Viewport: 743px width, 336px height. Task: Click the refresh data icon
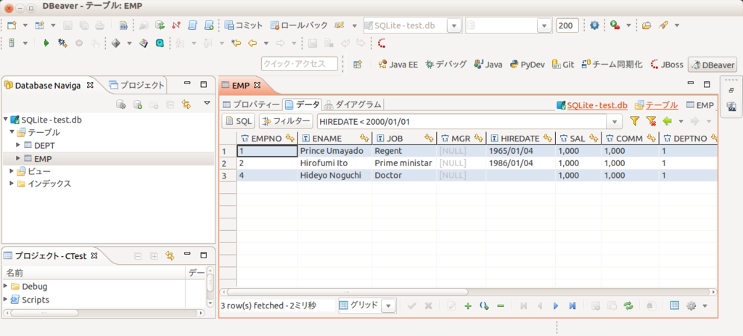[628, 306]
